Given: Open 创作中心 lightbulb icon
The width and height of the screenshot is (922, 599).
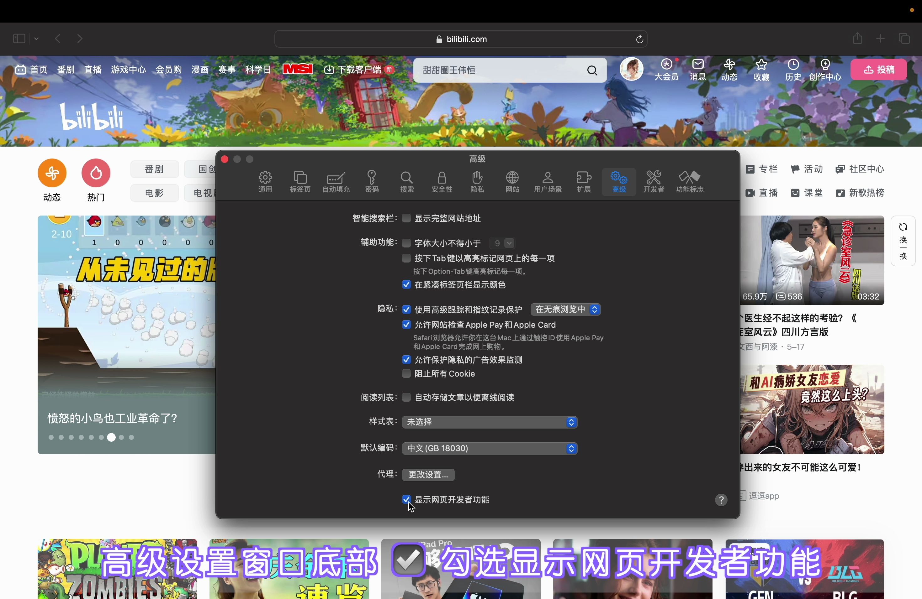Looking at the screenshot, I should pos(825,70).
